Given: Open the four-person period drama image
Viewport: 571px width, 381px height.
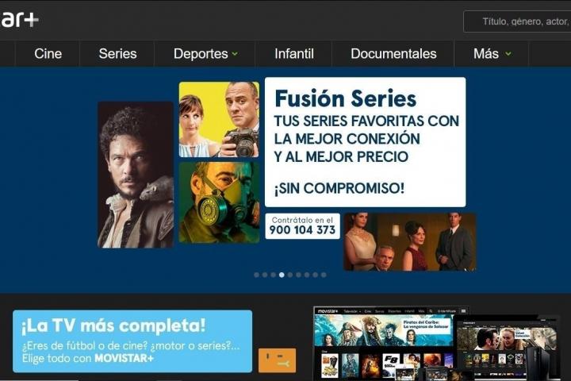Looking at the screenshot, I should coord(410,242).
